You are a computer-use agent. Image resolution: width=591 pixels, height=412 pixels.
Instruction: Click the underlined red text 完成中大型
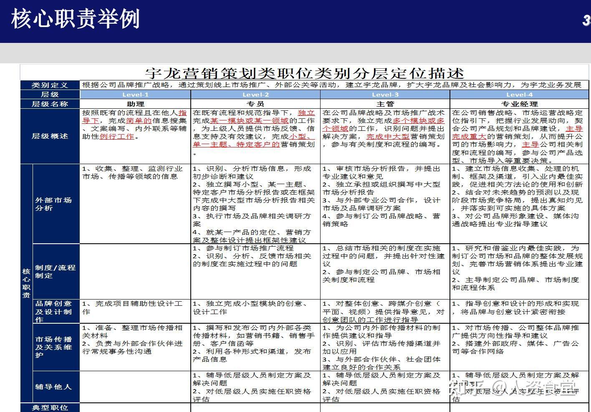(x=388, y=137)
